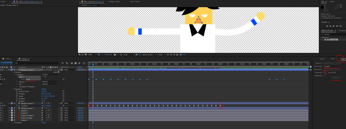Toggle Polystar 1 group visibility eye
Image resolution: width=346 pixels, height=129 pixels.
(1, 74)
